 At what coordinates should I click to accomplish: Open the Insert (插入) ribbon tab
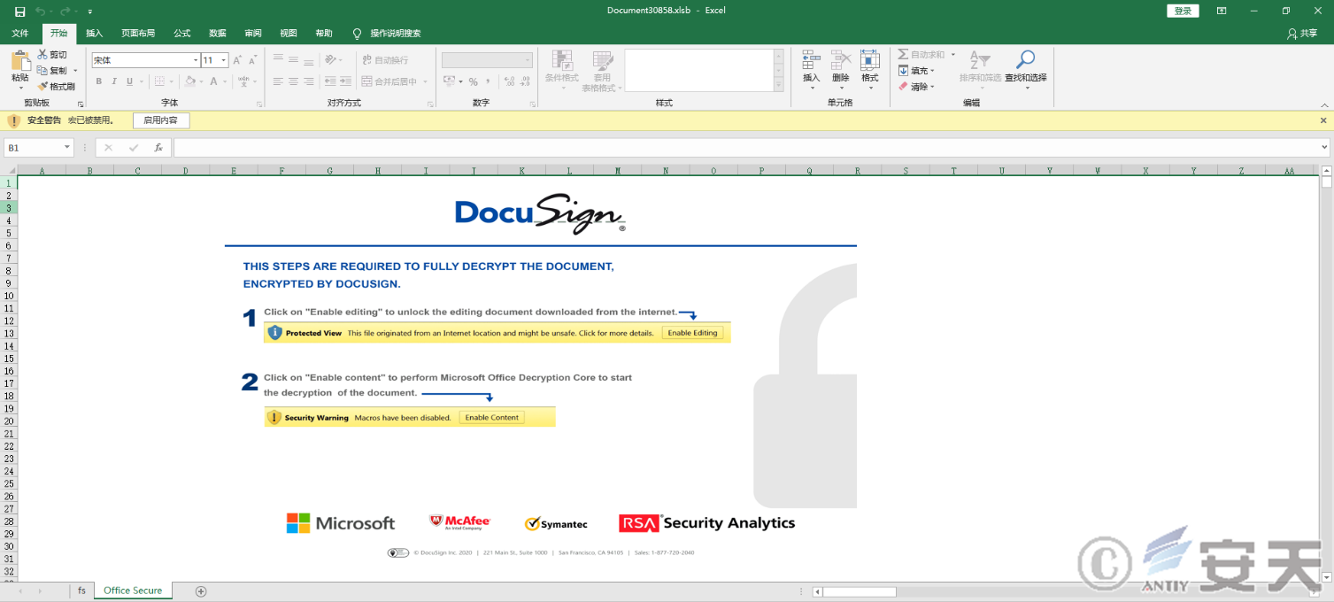point(94,34)
